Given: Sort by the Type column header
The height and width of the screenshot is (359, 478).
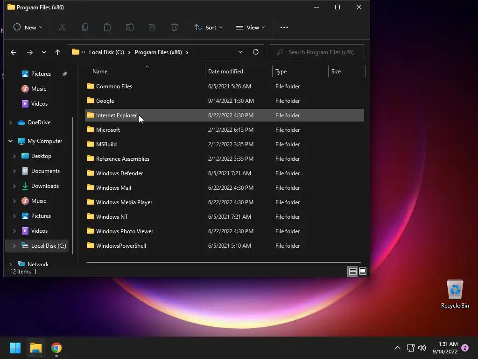Looking at the screenshot, I should (x=300, y=72).
